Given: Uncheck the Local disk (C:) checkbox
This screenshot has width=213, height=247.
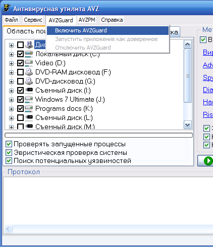Looking at the screenshot, I should [20, 54].
